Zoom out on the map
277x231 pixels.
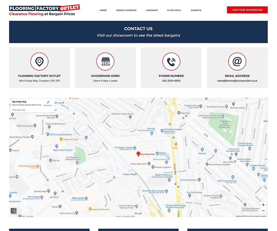263,211
